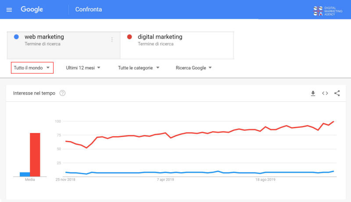Viewport: 351px width, 202px height.
Task: Edit the web marketing search term
Action: [x=44, y=37]
